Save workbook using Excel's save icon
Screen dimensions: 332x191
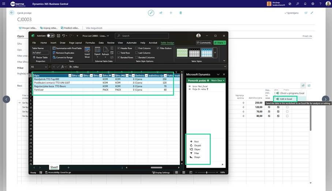[x=59, y=36]
